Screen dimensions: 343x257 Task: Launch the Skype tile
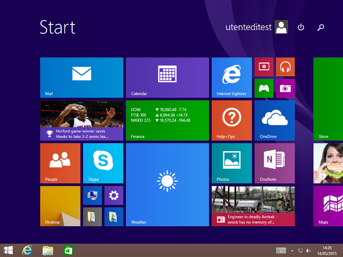[103, 163]
